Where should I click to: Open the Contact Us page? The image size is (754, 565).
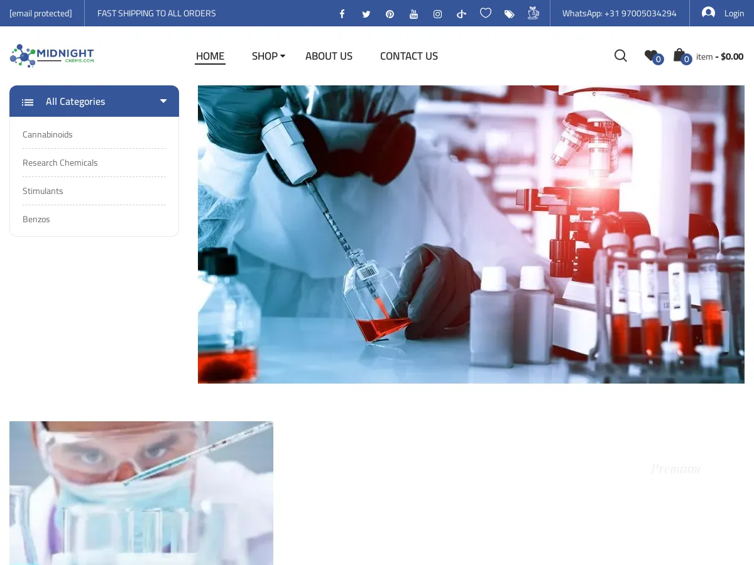(408, 56)
